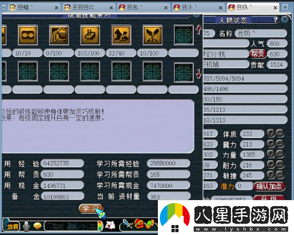The height and width of the screenshot is (235, 294).
Task: Click the plus stepper next to 体质
Action: 271,133
